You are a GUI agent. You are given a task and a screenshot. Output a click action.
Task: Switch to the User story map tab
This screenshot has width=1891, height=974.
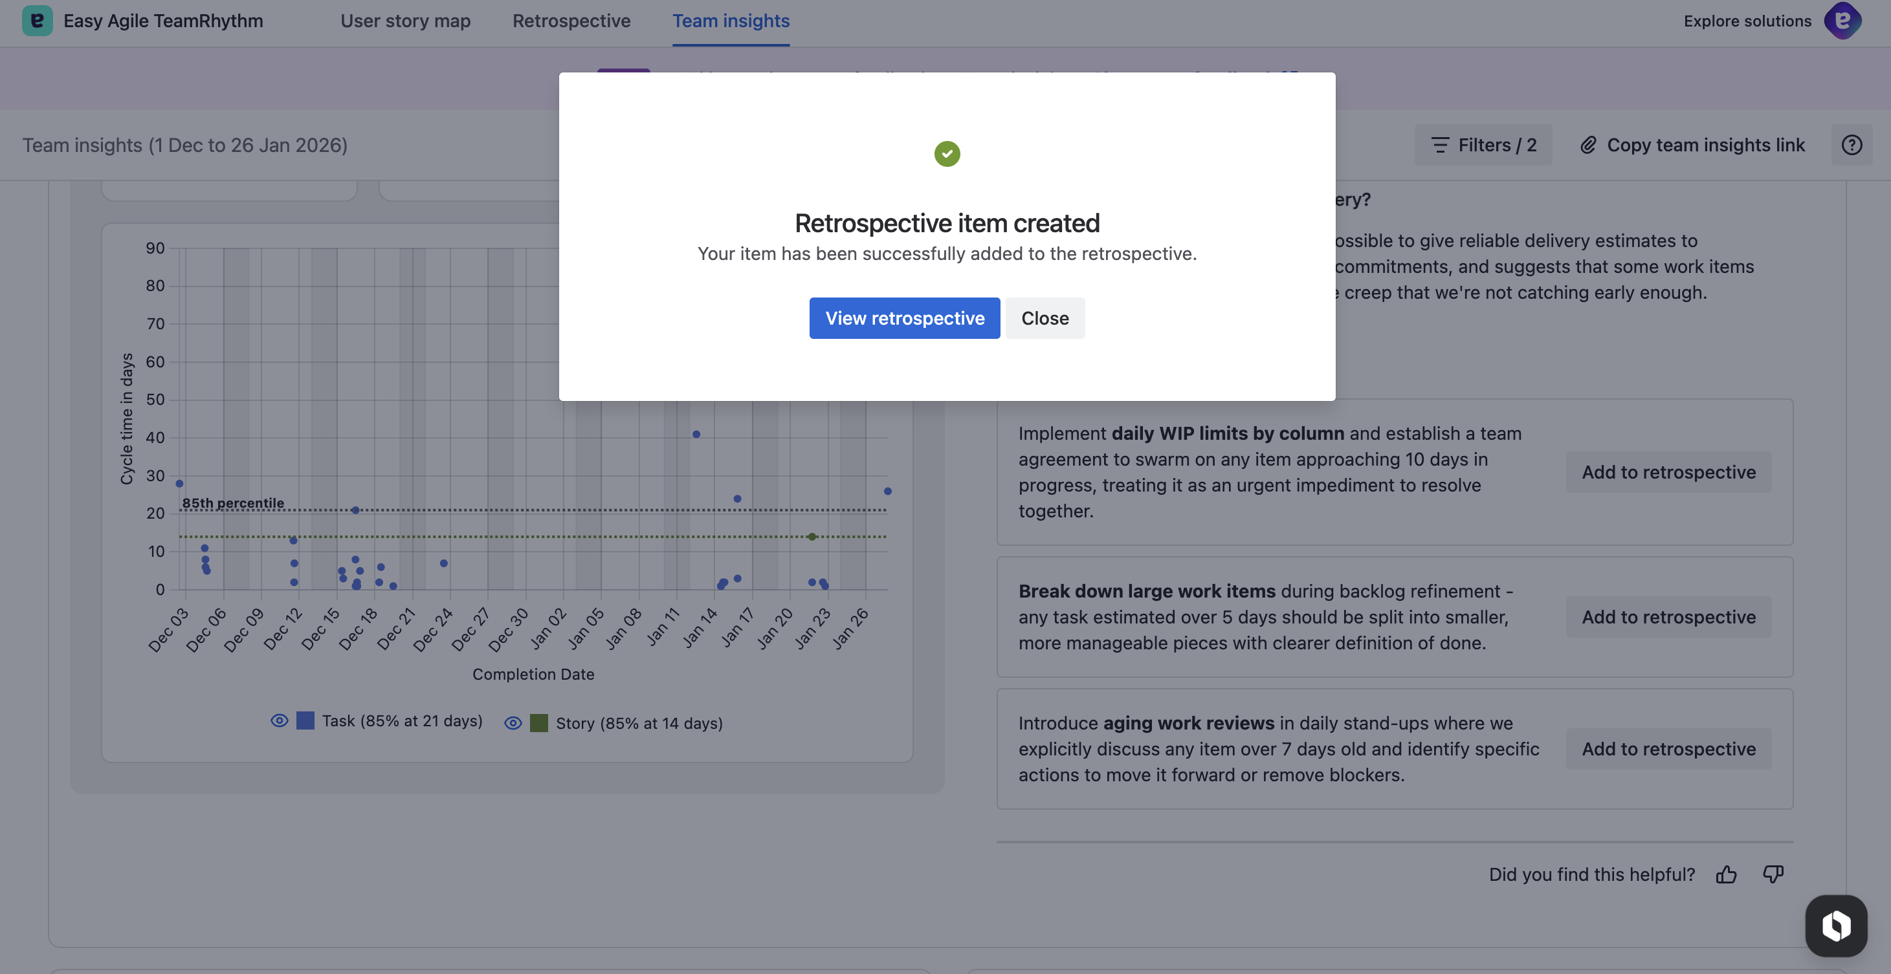(x=405, y=21)
